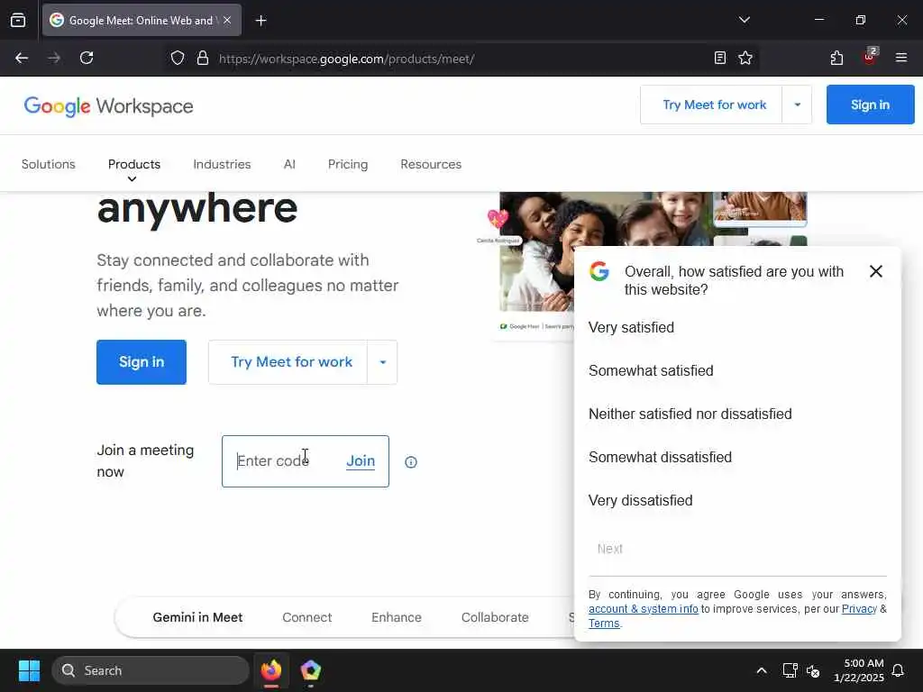
Task: Open the AI menu item
Action: click(289, 164)
